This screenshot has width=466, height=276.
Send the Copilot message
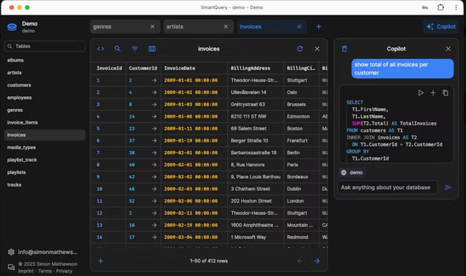coord(449,187)
